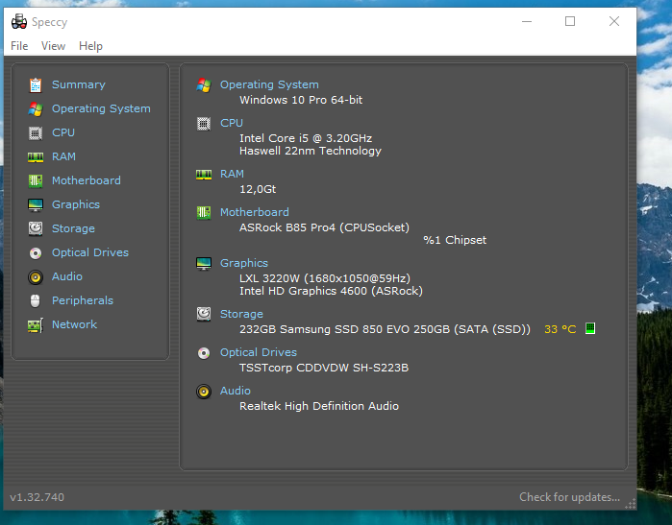
Task: Click the Samsung SSD 850 EVO storage text
Action: click(385, 329)
